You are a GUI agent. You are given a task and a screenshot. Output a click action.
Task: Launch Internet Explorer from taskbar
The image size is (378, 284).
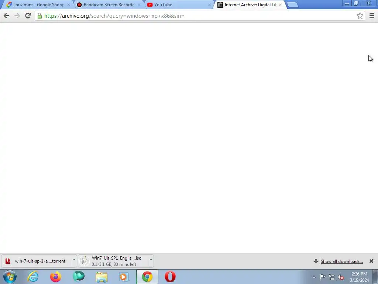click(x=33, y=277)
